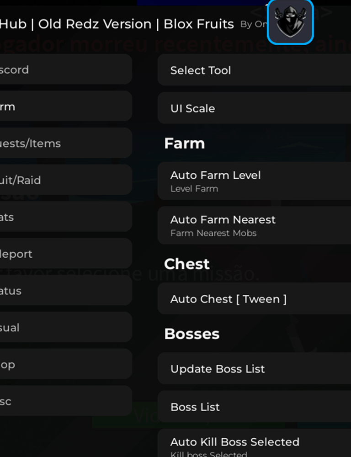Switch to the Status sidebar tab
This screenshot has height=457, width=351.
pos(64,291)
